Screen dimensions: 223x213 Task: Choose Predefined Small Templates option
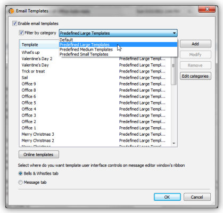click(x=118, y=54)
